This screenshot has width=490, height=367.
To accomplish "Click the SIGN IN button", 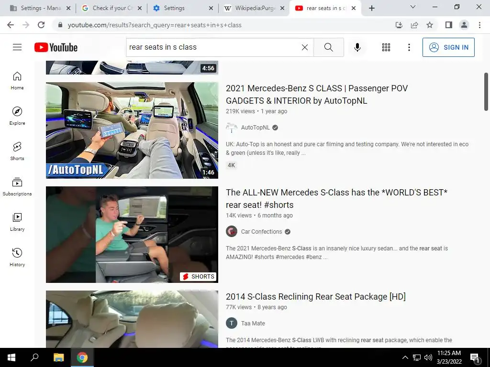I will point(448,47).
